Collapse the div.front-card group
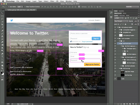The width and height of the screenshot is (140, 105). pos(119,43)
